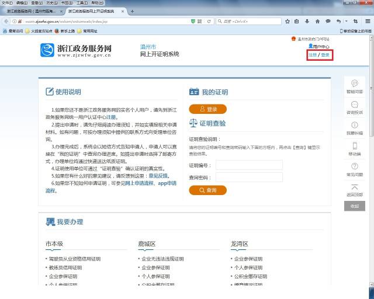Open the 新手上路 bookmark

(65, 31)
